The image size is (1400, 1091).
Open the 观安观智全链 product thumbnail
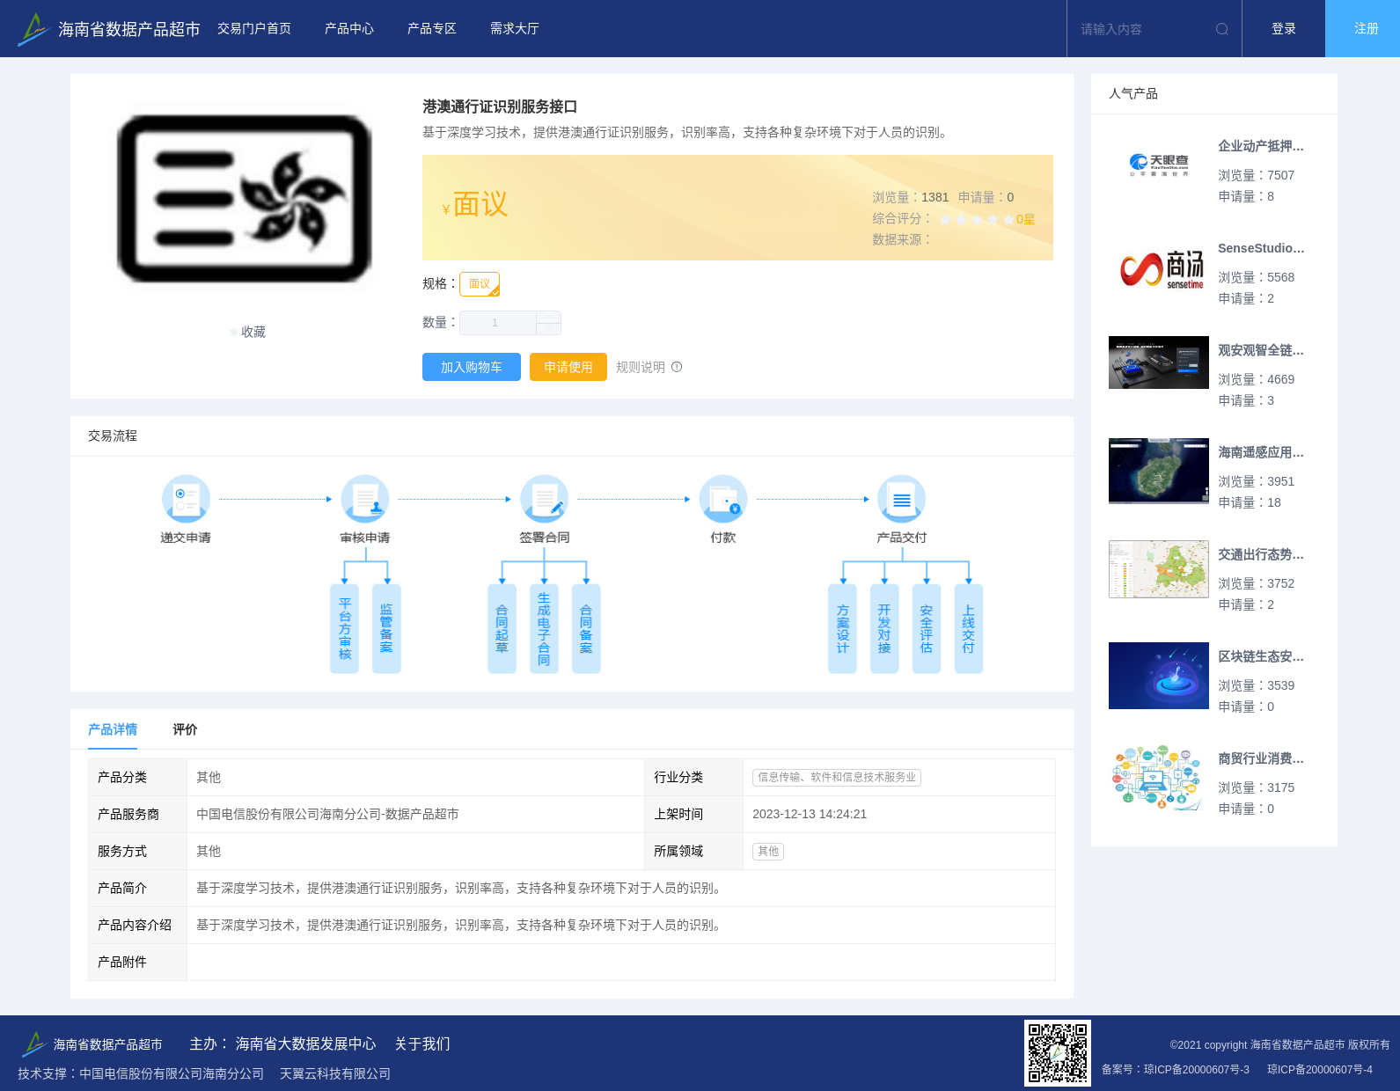tap(1159, 362)
